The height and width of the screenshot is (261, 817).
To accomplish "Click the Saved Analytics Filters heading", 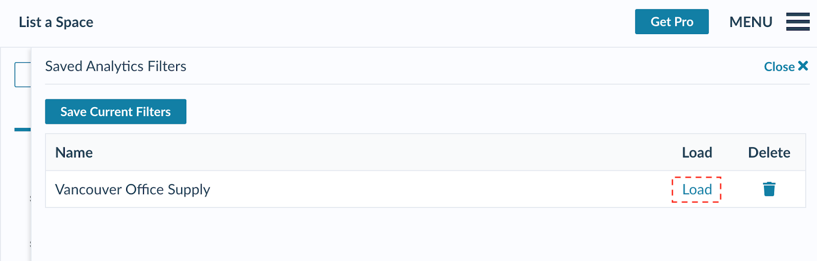I will tap(115, 66).
